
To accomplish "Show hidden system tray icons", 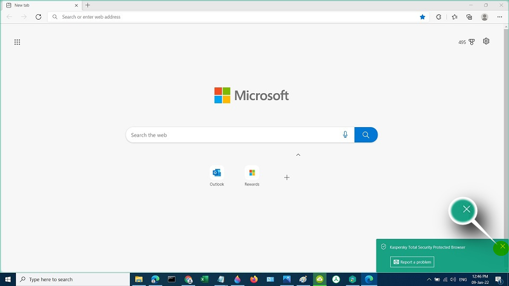I will click(429, 280).
